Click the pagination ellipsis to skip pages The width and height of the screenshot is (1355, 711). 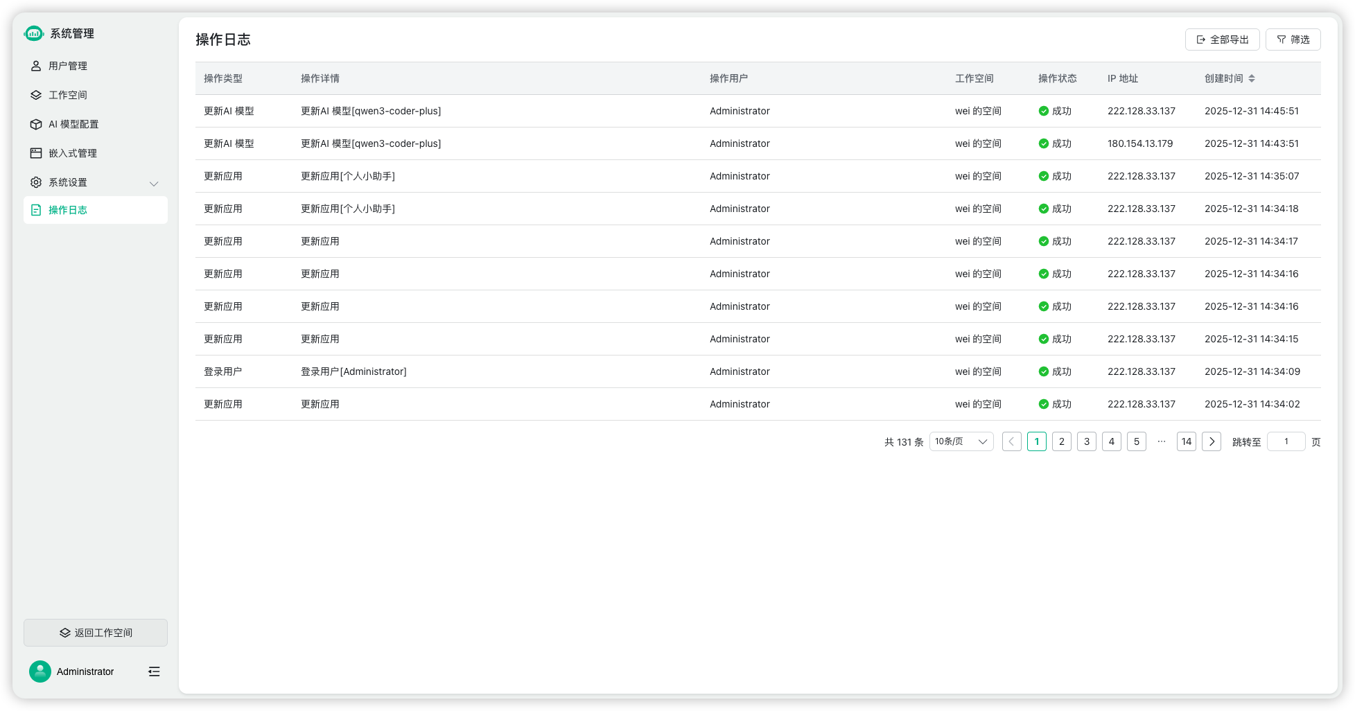pyautogui.click(x=1162, y=441)
